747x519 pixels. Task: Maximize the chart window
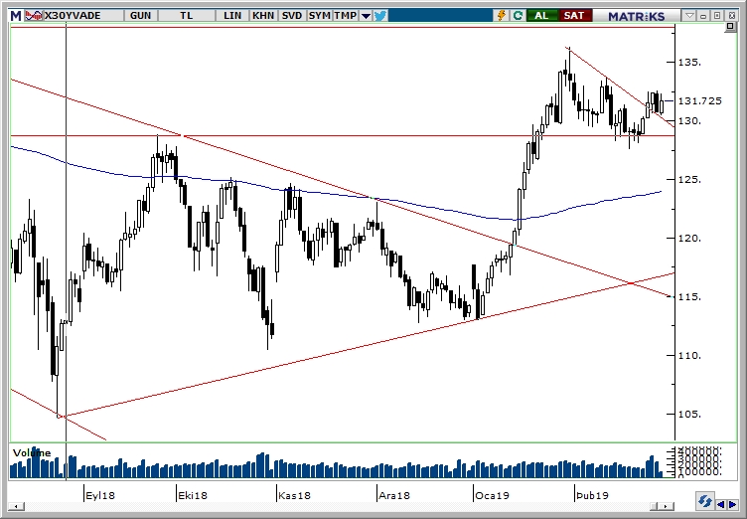717,16
